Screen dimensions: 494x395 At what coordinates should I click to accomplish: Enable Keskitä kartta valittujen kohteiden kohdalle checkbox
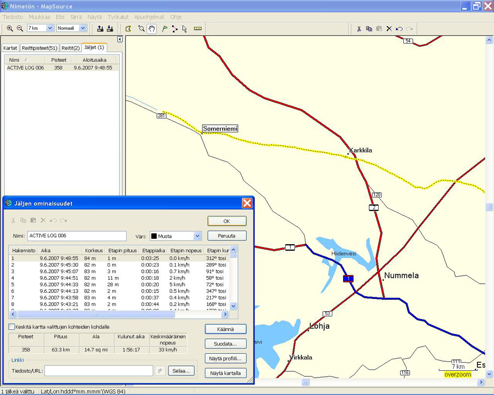click(x=12, y=327)
